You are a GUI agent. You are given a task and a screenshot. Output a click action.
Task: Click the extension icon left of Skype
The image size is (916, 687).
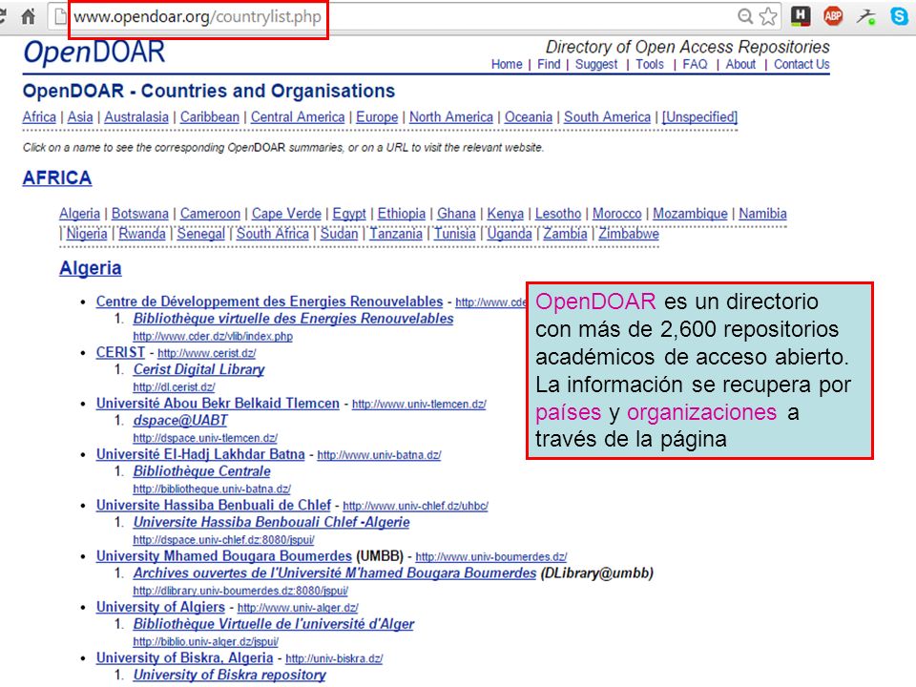click(x=866, y=16)
